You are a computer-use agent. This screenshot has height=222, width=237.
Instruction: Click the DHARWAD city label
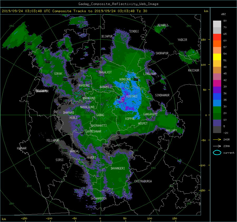point(69,113)
